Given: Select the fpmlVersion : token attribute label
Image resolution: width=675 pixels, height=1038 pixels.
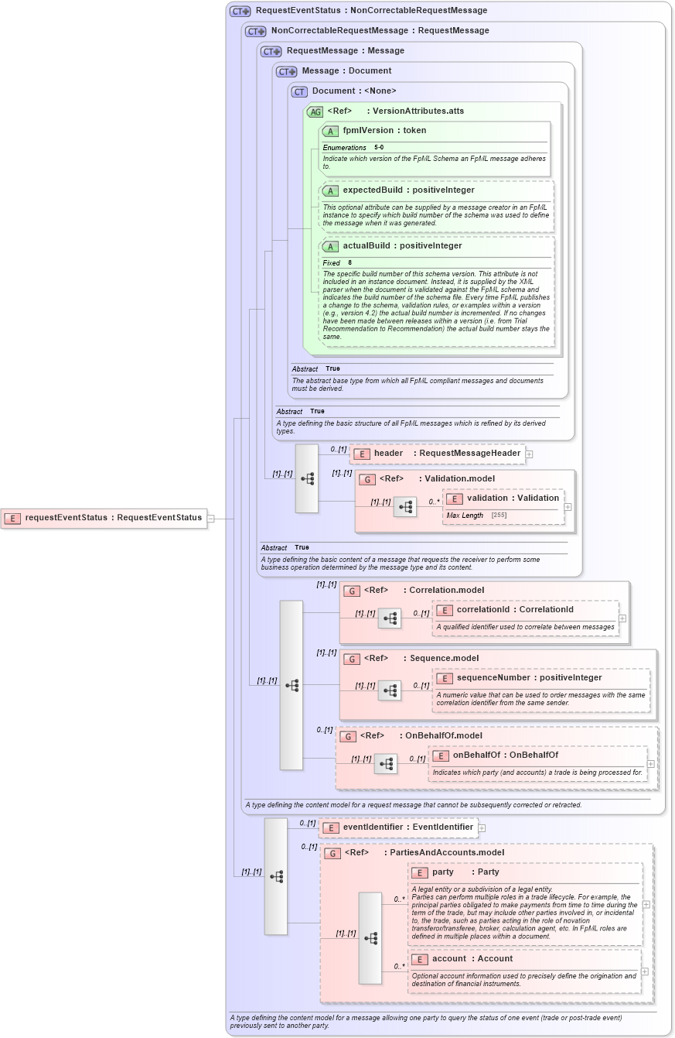Looking at the screenshot, I should click(384, 131).
